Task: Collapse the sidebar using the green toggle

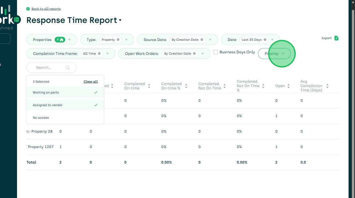Action: [x=17, y=20]
